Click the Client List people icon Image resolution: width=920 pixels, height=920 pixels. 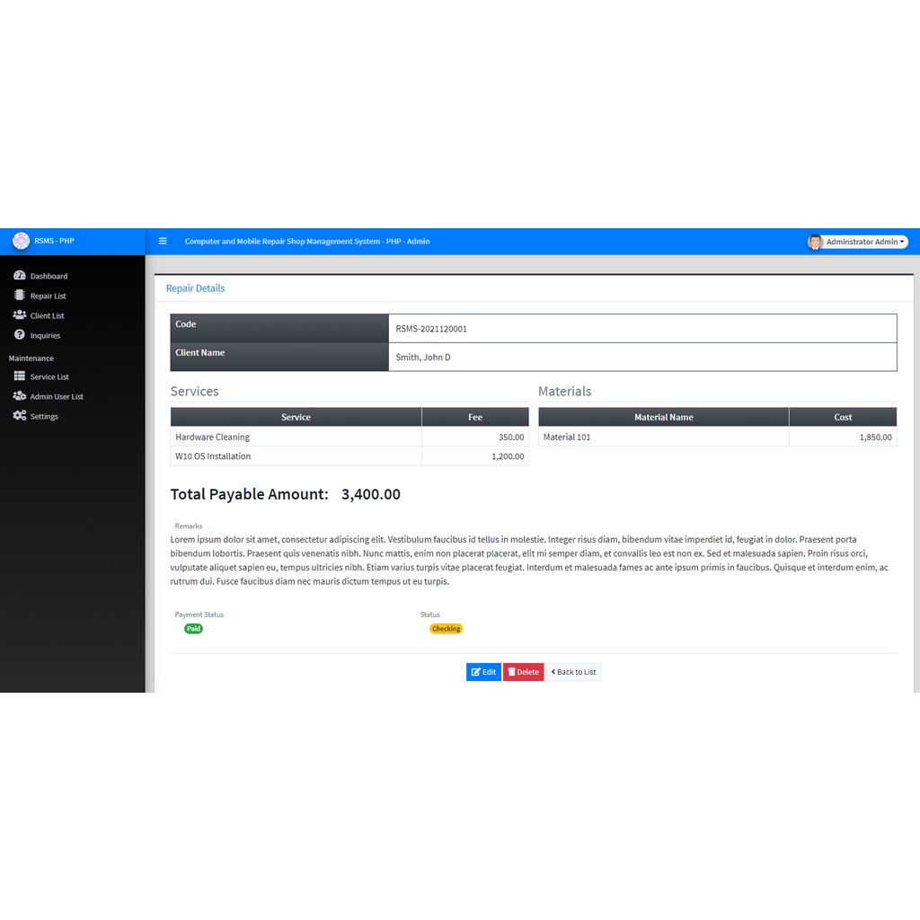pos(20,315)
